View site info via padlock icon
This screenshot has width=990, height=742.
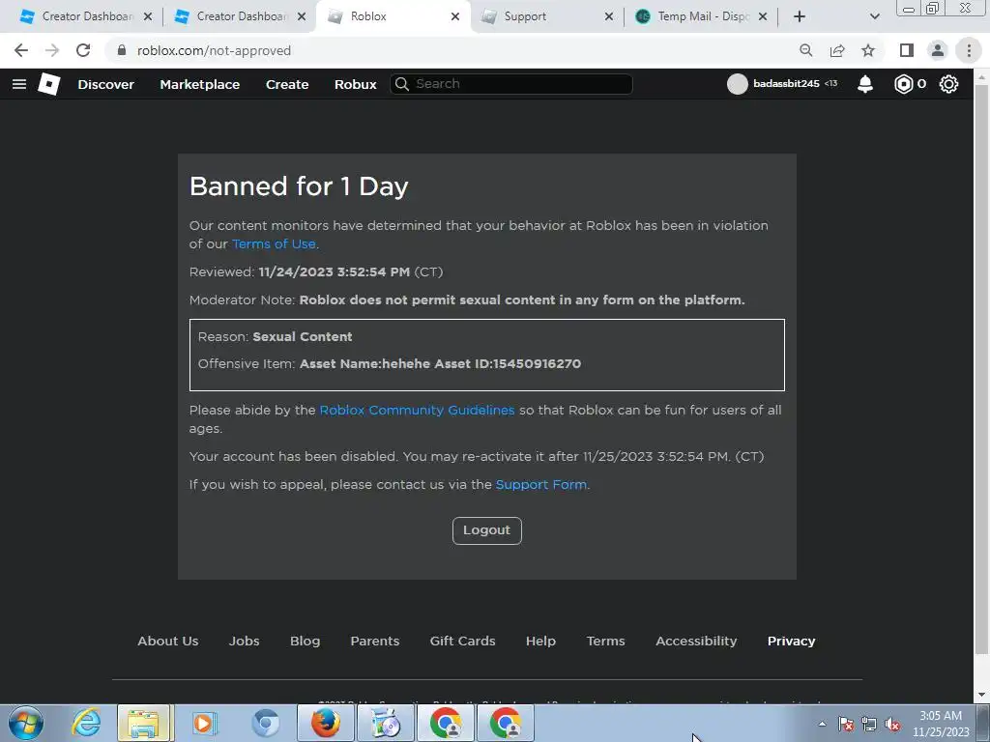coord(122,50)
